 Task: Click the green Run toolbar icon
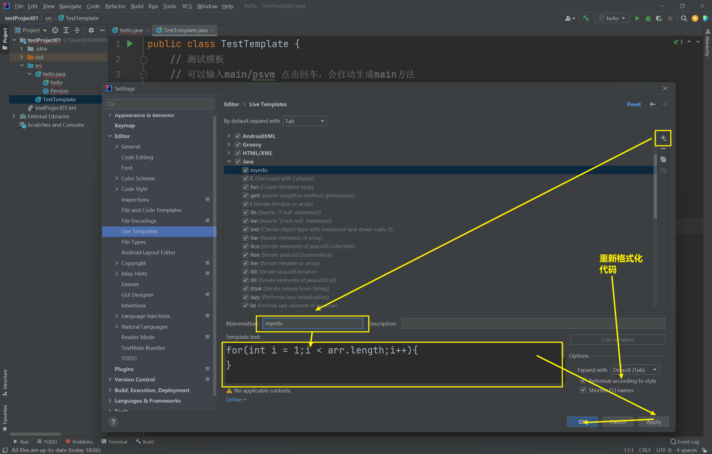coord(637,18)
